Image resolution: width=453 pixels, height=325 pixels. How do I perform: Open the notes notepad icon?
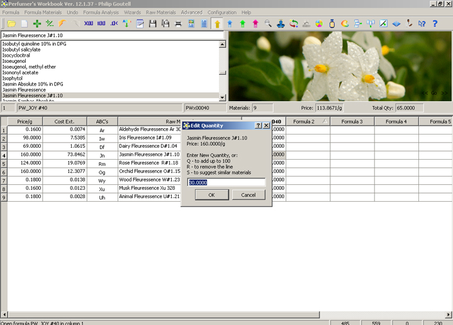click(x=140, y=24)
